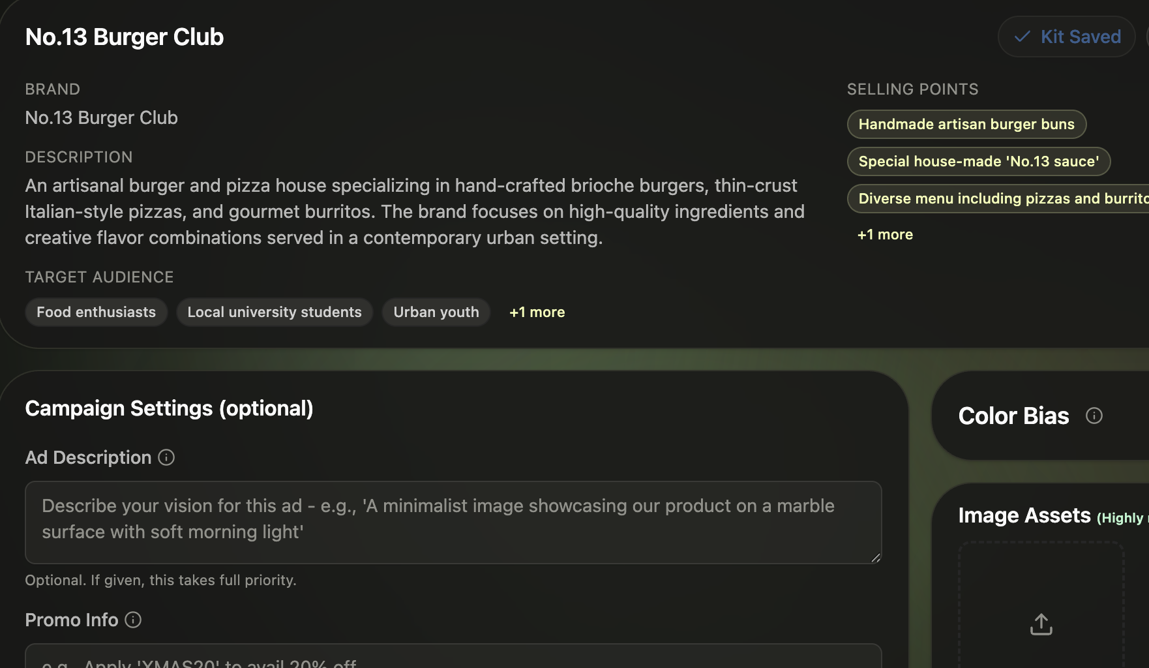Focus the Ad Description text area
Viewport: 1149px width, 668px height.
[453, 523]
